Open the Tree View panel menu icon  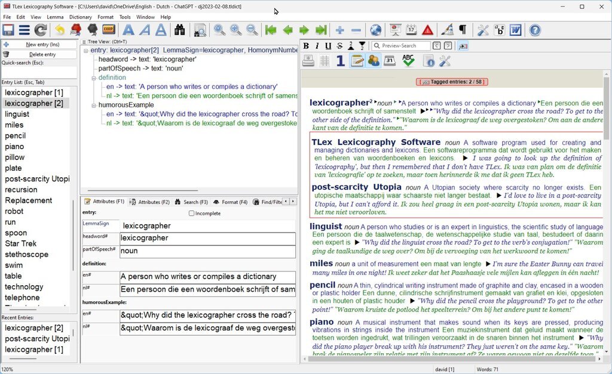[84, 42]
